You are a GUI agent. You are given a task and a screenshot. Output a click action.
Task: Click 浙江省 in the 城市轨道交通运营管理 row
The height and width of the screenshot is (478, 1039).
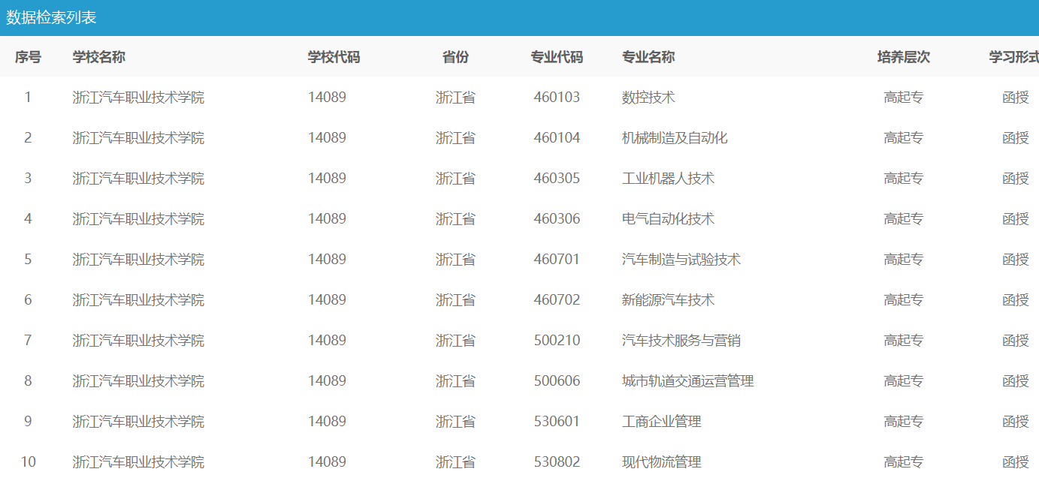coord(455,381)
